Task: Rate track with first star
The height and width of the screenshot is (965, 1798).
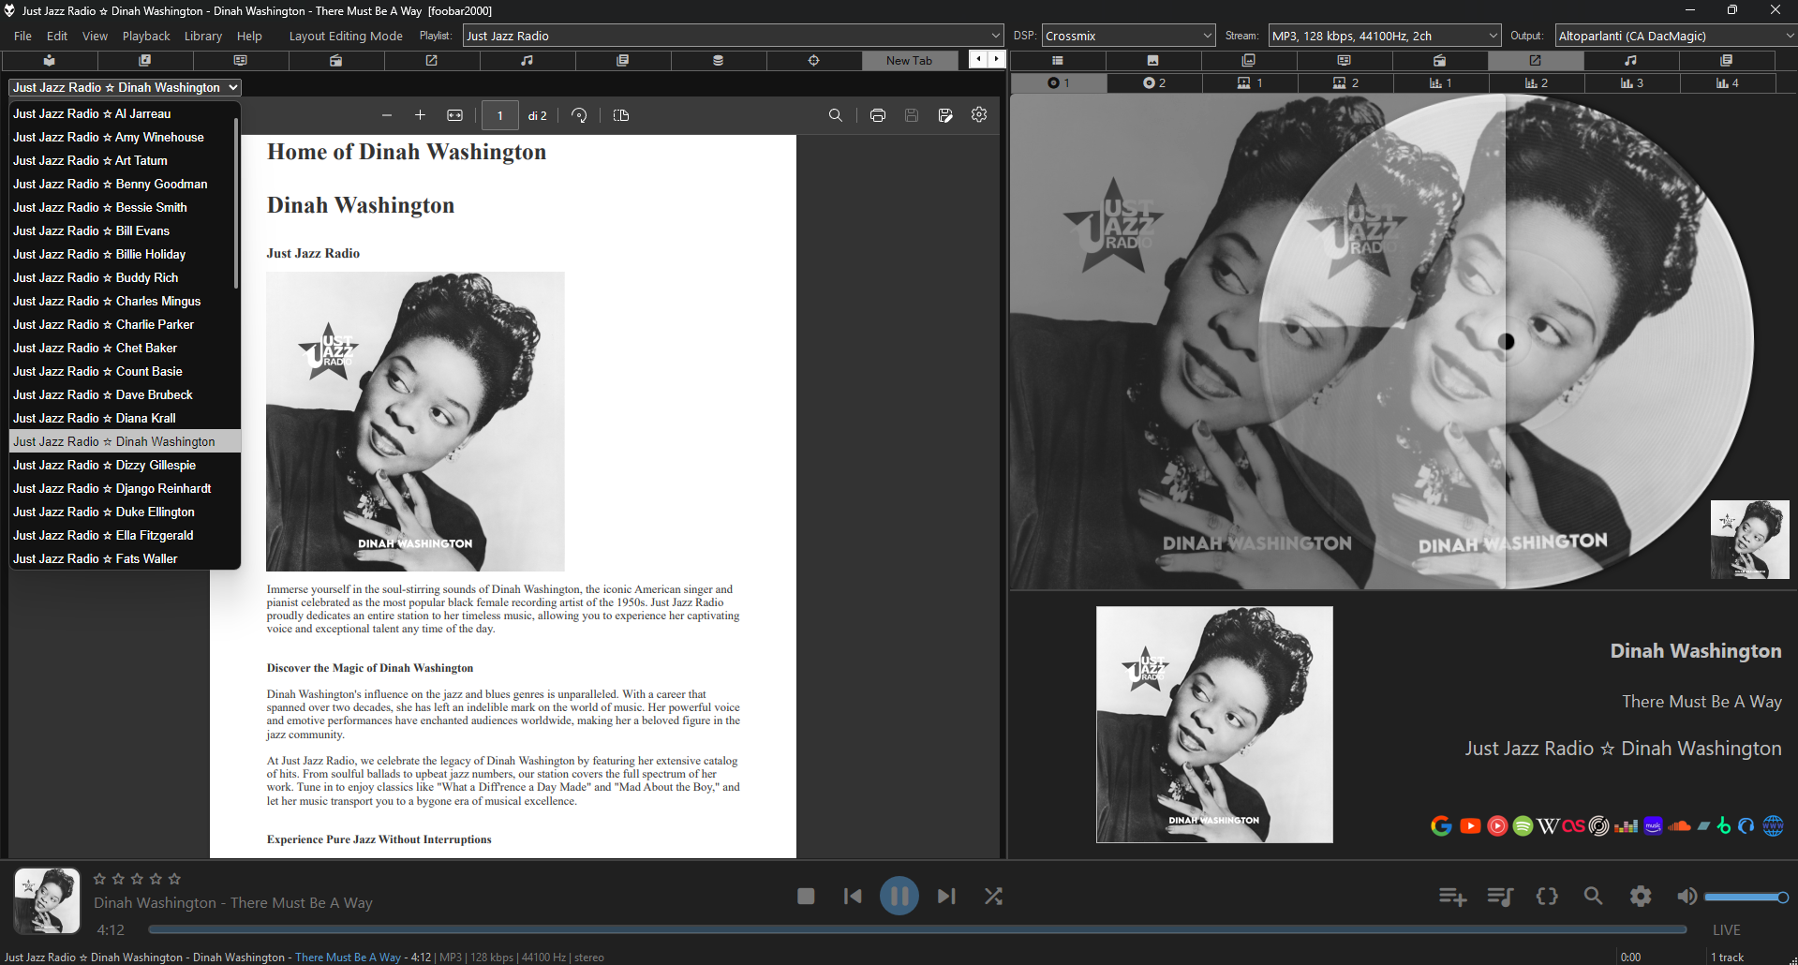Action: click(x=99, y=879)
